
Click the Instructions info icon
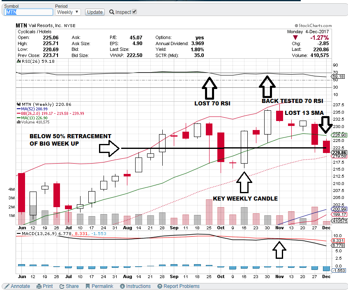[122, 286]
